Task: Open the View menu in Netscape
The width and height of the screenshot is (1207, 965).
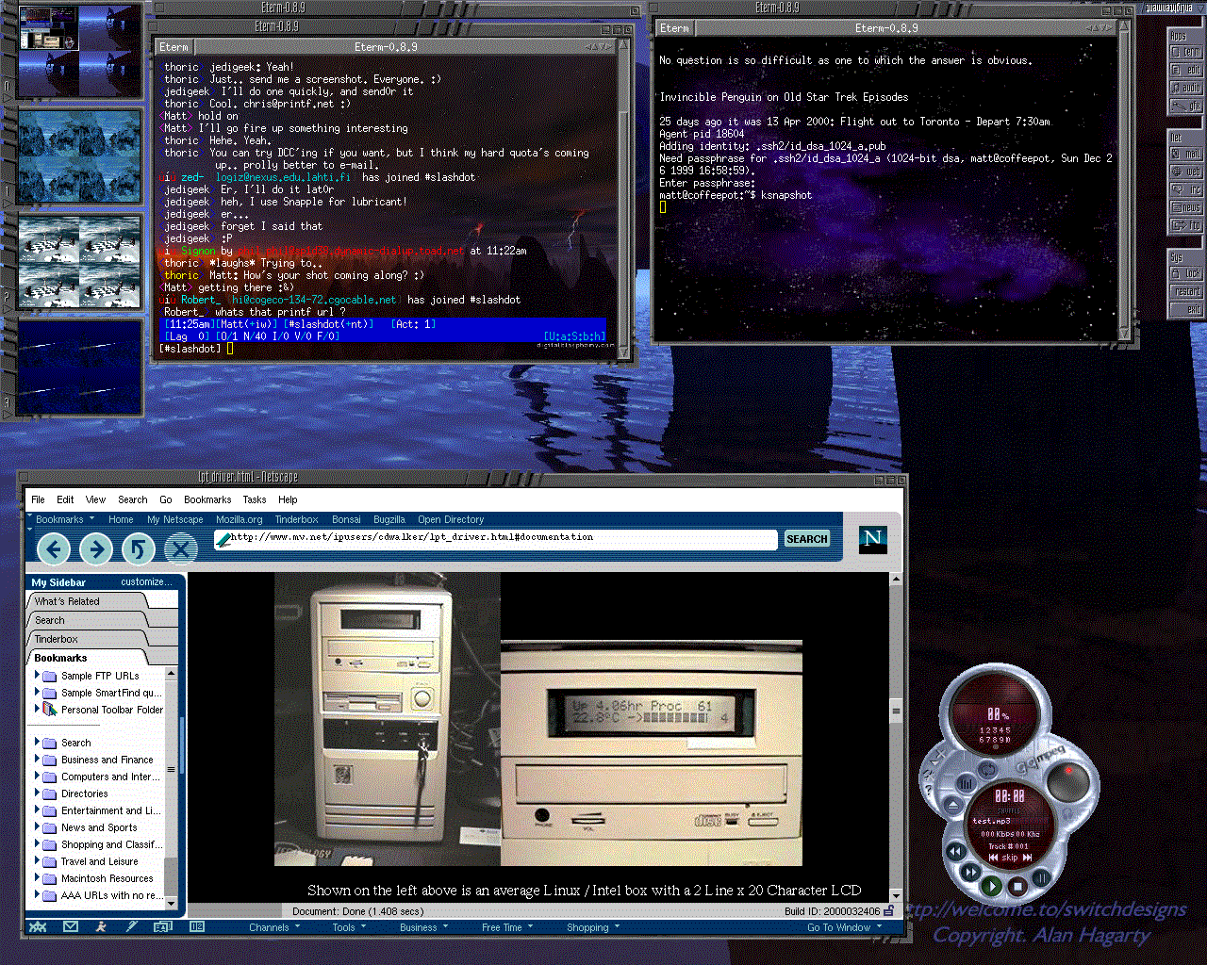Action: [x=95, y=499]
